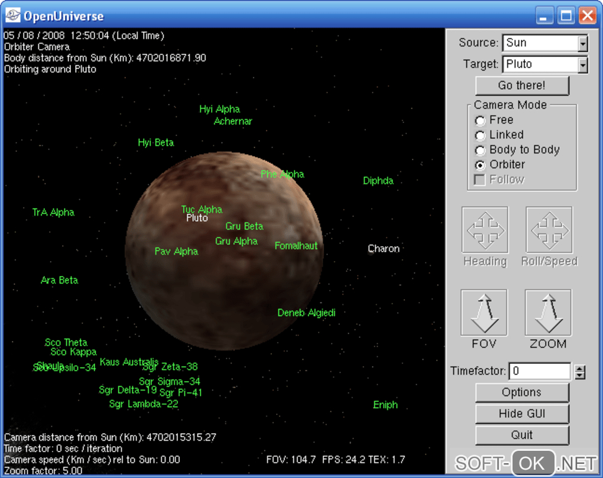Viewport: 603px width, 478px height.
Task: Select the Orbiter camera mode
Action: 480,165
